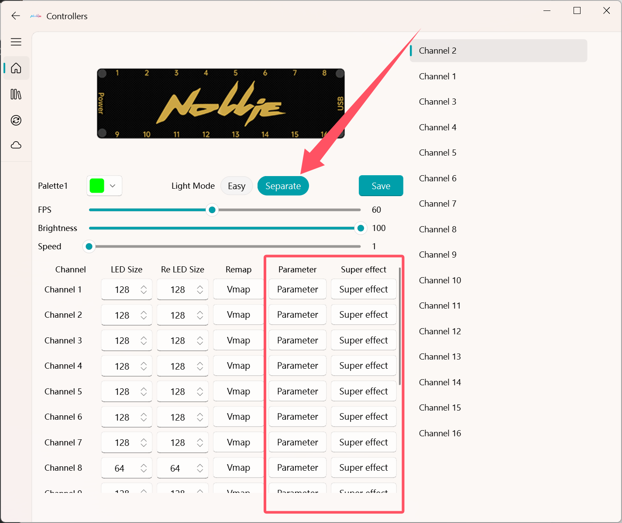This screenshot has height=523, width=622.
Task: Click the Channel 4 LED Size field
Action: click(x=122, y=366)
